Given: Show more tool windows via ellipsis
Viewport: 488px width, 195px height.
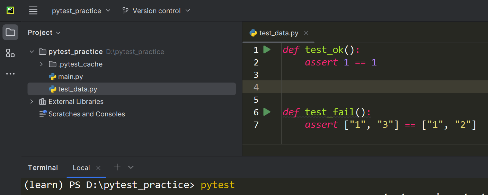Looking at the screenshot, I should [x=10, y=74].
